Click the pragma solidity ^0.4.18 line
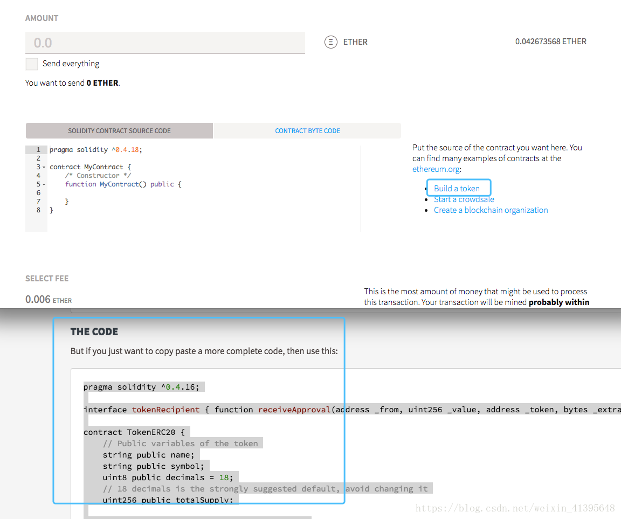Image resolution: width=621 pixels, height=519 pixels. click(95, 150)
